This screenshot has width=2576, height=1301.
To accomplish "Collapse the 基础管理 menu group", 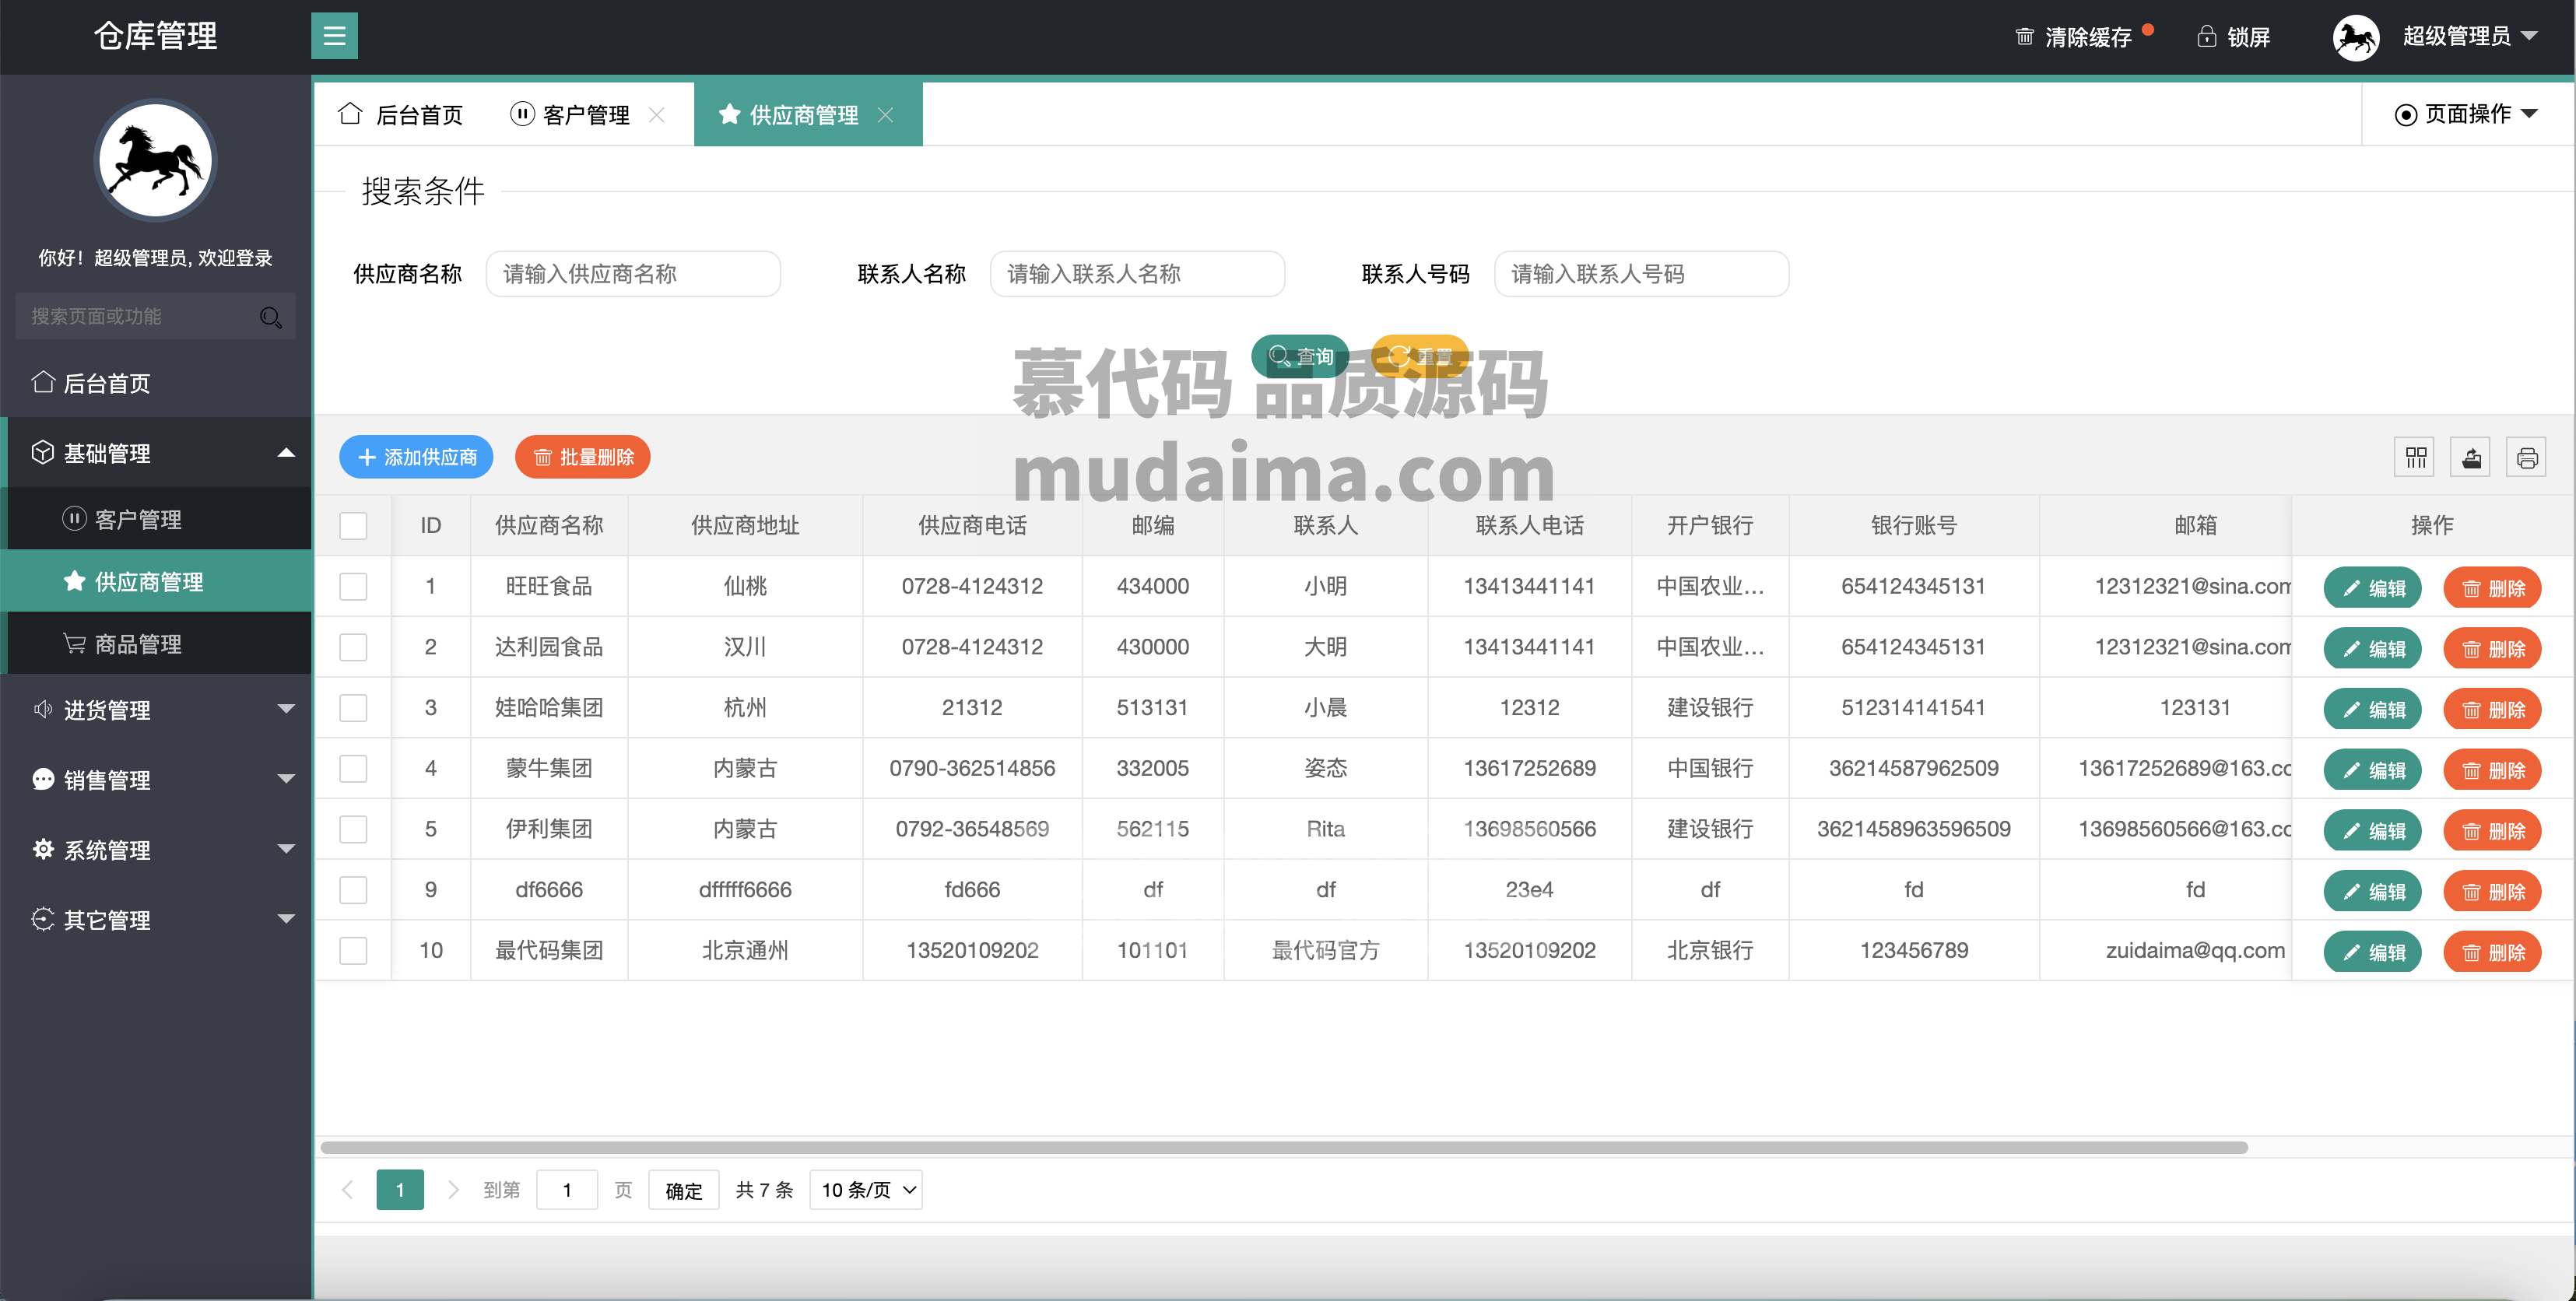I will (x=156, y=453).
